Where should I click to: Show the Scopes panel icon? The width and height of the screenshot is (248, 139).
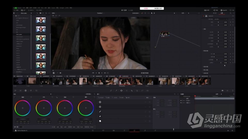click(227, 91)
